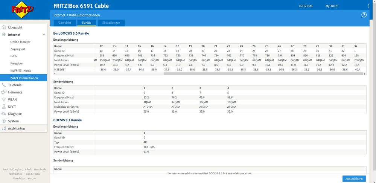This screenshot has width=376, height=183.
Task: Open the help question mark icon
Action: (x=364, y=15)
